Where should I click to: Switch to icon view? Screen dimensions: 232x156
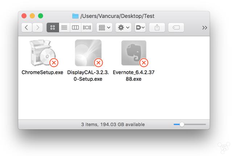[x=53, y=28]
